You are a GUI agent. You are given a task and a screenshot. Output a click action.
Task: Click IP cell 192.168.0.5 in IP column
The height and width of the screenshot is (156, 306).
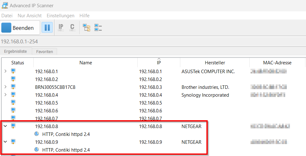click(x=150, y=103)
